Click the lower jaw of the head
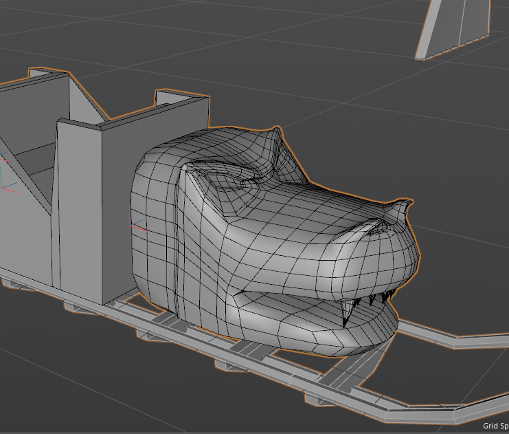Image resolution: width=509 pixels, height=434 pixels. (312, 325)
